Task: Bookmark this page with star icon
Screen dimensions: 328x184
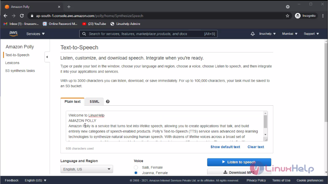Action: click(x=287, y=16)
